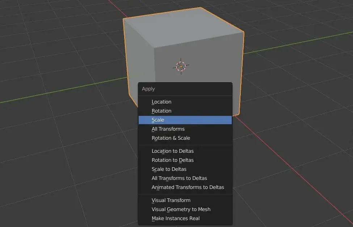Apply Location from the Apply menu
Image resolution: width=353 pixels, height=227 pixels.
pos(185,102)
